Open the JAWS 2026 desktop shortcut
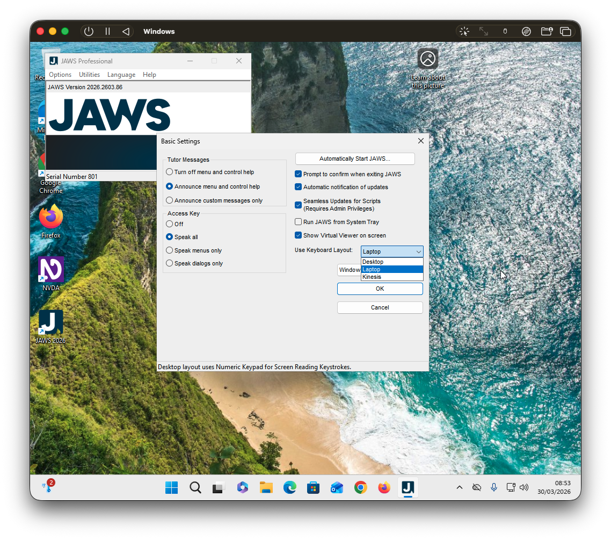Image resolution: width=611 pixels, height=540 pixels. click(50, 322)
